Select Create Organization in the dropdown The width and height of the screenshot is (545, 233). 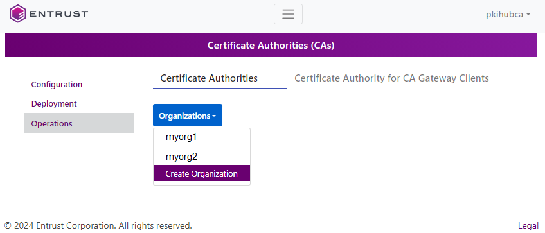point(202,173)
